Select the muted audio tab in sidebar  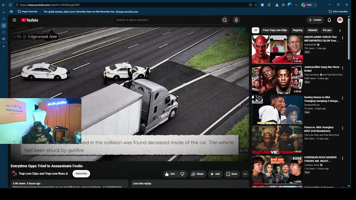point(4,39)
